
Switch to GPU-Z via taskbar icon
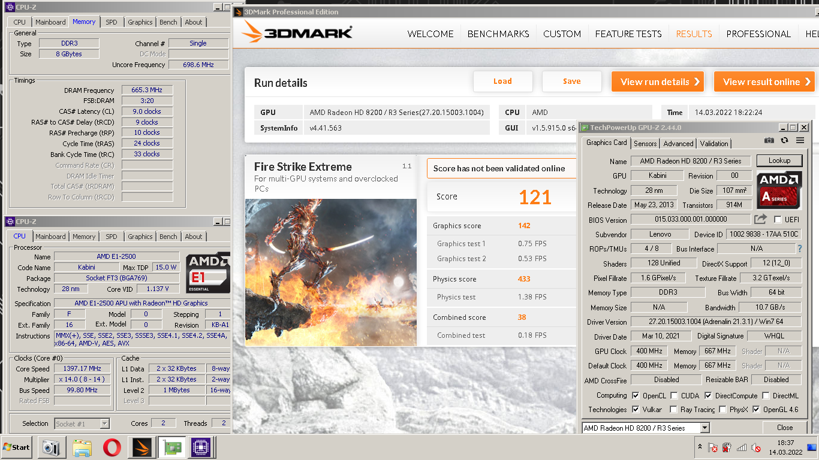(171, 447)
